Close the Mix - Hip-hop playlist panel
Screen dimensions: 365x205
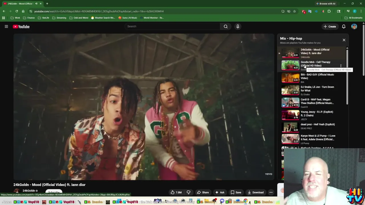pyautogui.click(x=344, y=40)
